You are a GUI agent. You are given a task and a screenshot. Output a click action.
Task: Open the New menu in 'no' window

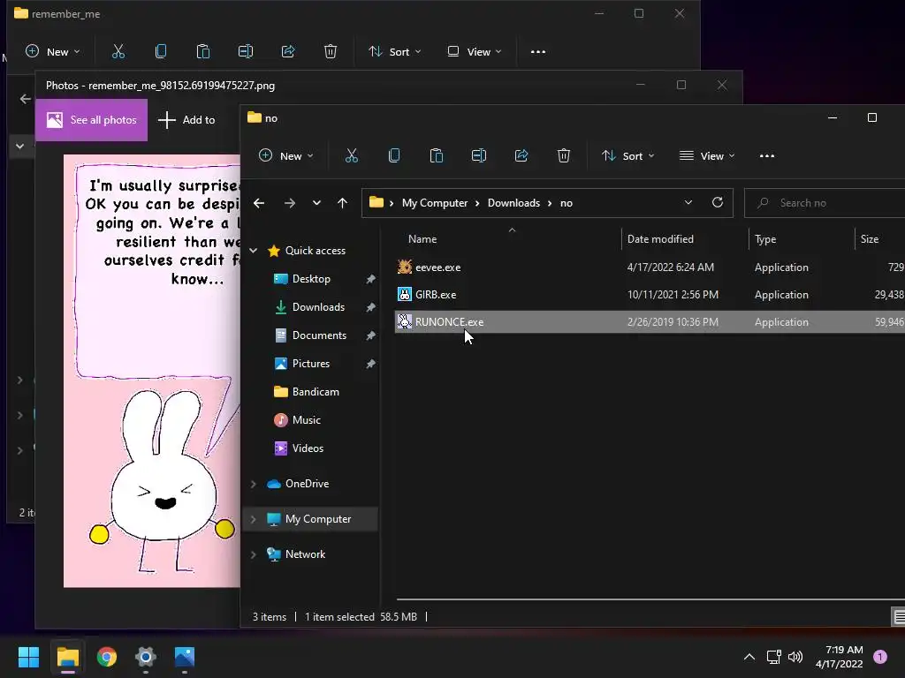(285, 156)
